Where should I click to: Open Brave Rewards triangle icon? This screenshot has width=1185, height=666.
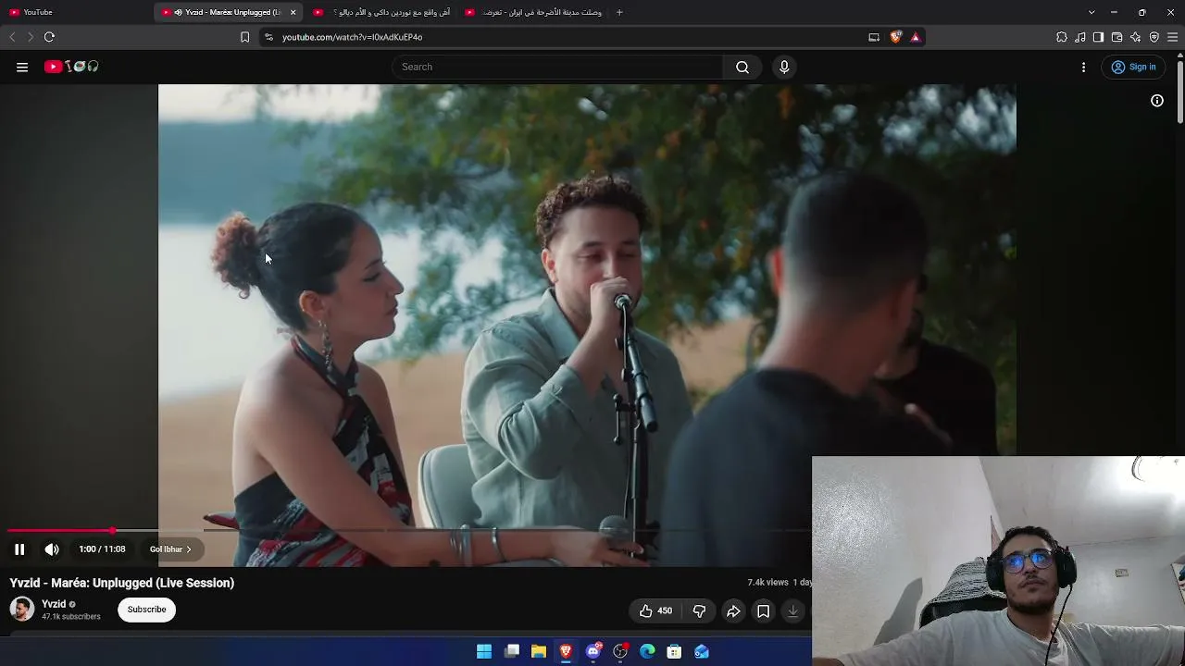(916, 37)
